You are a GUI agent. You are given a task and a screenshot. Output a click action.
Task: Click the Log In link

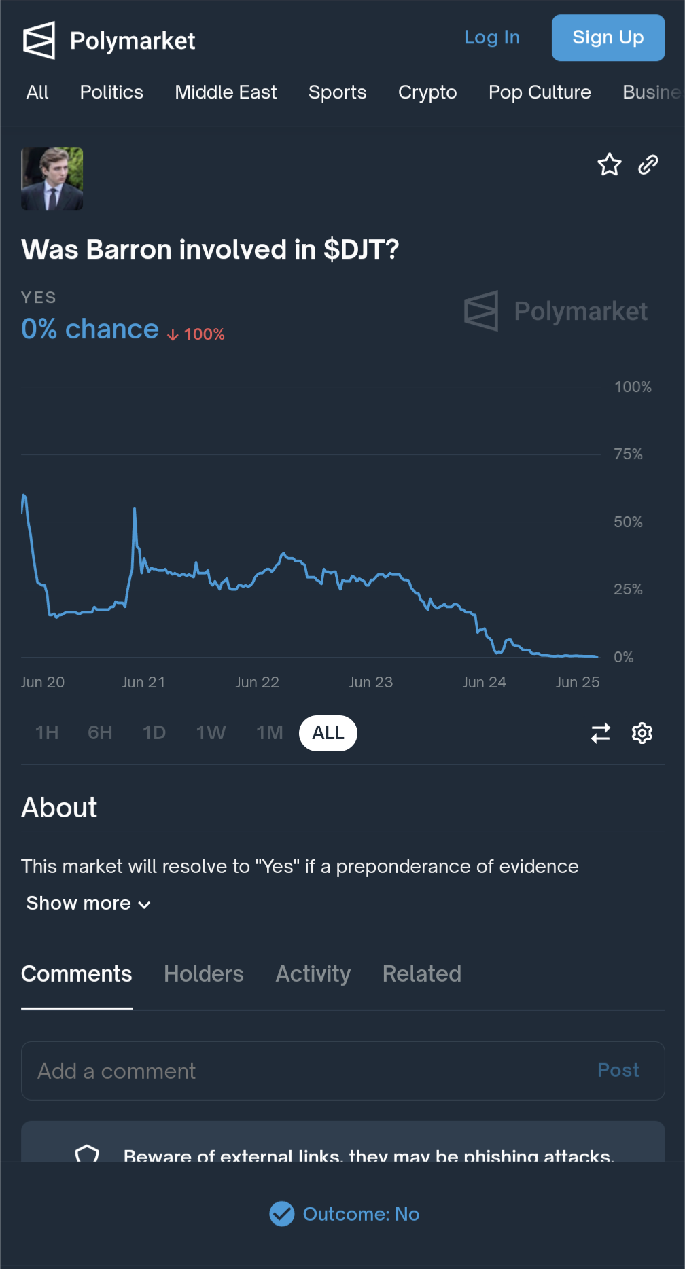pos(492,37)
